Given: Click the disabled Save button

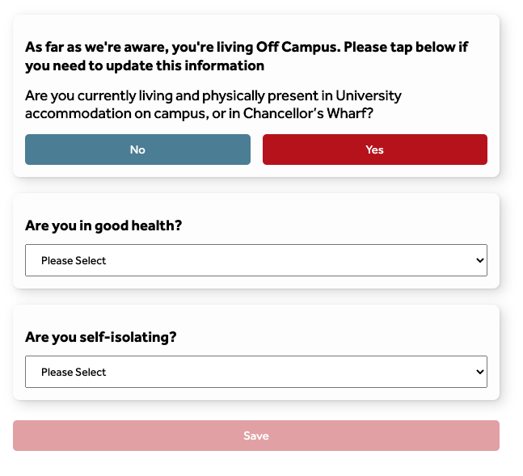Looking at the screenshot, I should (256, 436).
